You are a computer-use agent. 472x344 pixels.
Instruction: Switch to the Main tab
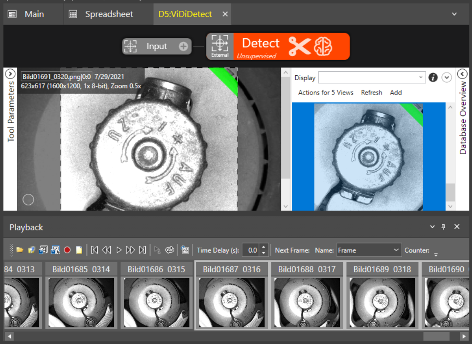(34, 14)
